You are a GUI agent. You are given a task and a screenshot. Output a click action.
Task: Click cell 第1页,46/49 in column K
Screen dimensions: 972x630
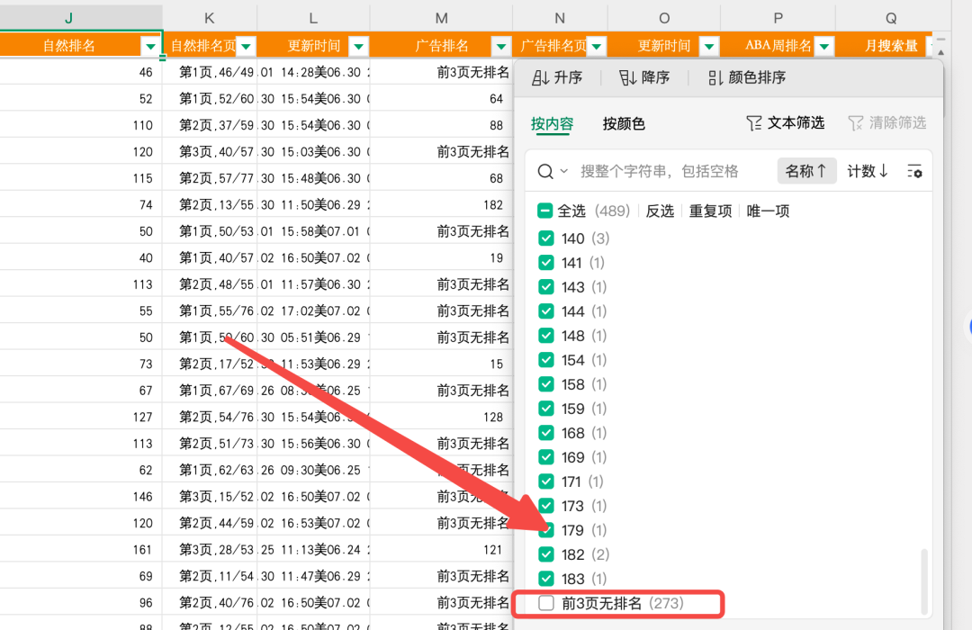210,72
